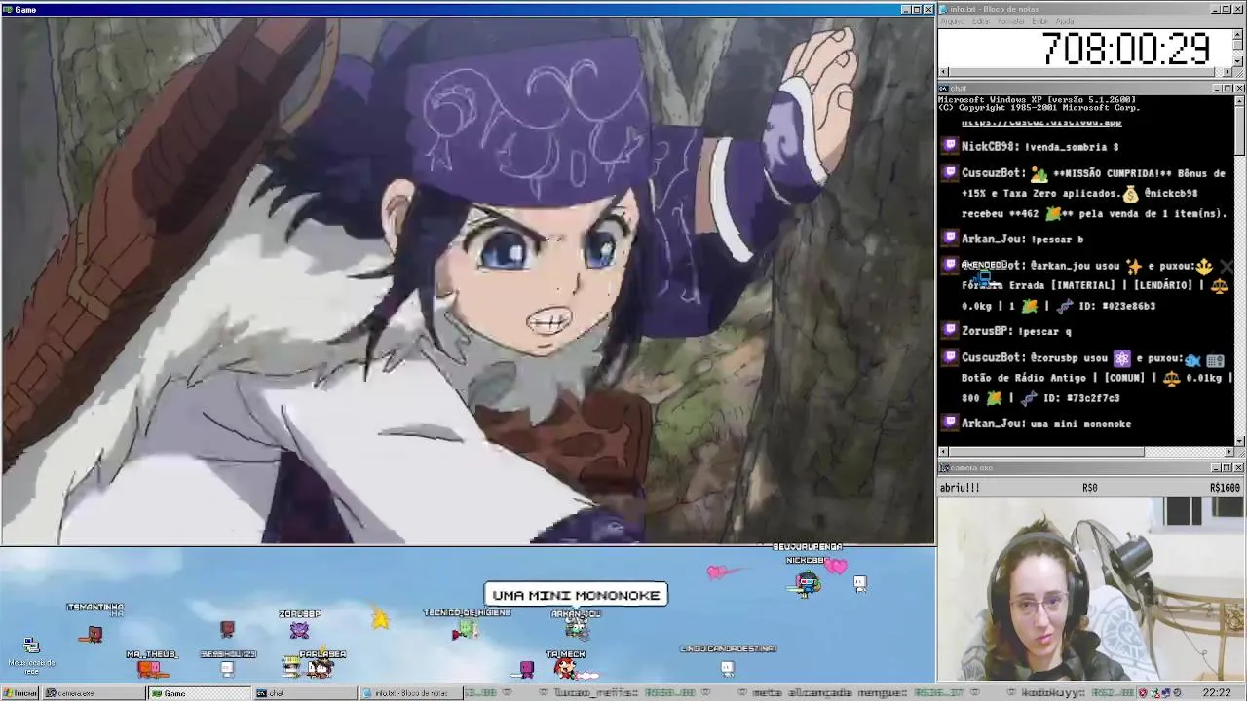Maximize the Game window
Image resolution: width=1247 pixels, height=701 pixels.
(917, 9)
